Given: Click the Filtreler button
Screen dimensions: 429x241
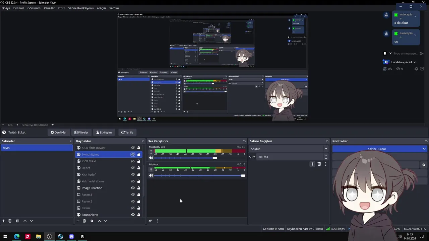Looking at the screenshot, I should point(81,132).
